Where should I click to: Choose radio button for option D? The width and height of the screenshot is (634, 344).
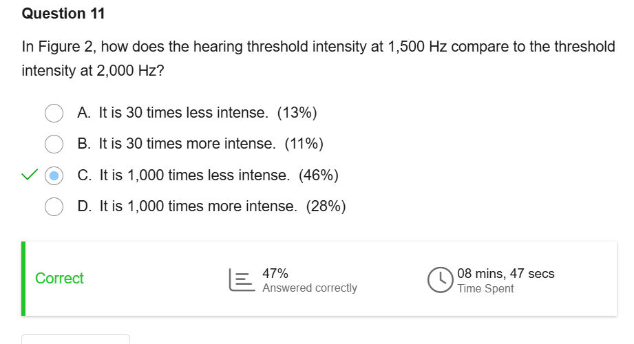[54, 206]
